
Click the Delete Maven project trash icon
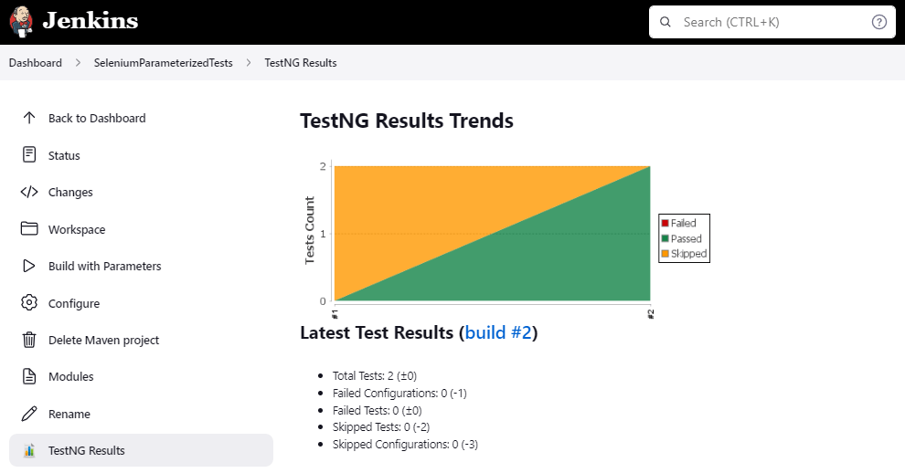(x=29, y=341)
